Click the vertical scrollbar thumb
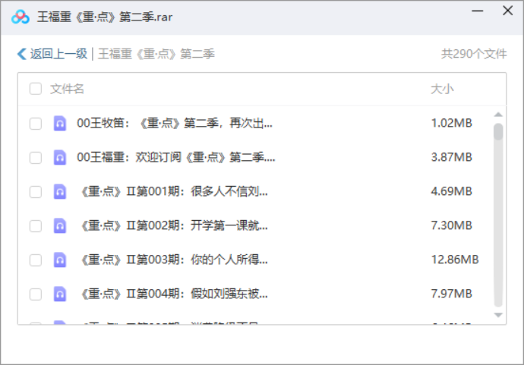 (498, 132)
